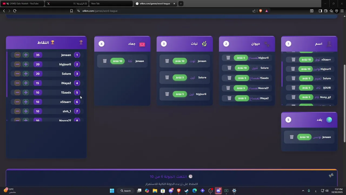Subtract points from xStaarr in scoreboard
Image resolution: width=346 pixels, height=195 pixels.
pyautogui.click(x=17, y=102)
